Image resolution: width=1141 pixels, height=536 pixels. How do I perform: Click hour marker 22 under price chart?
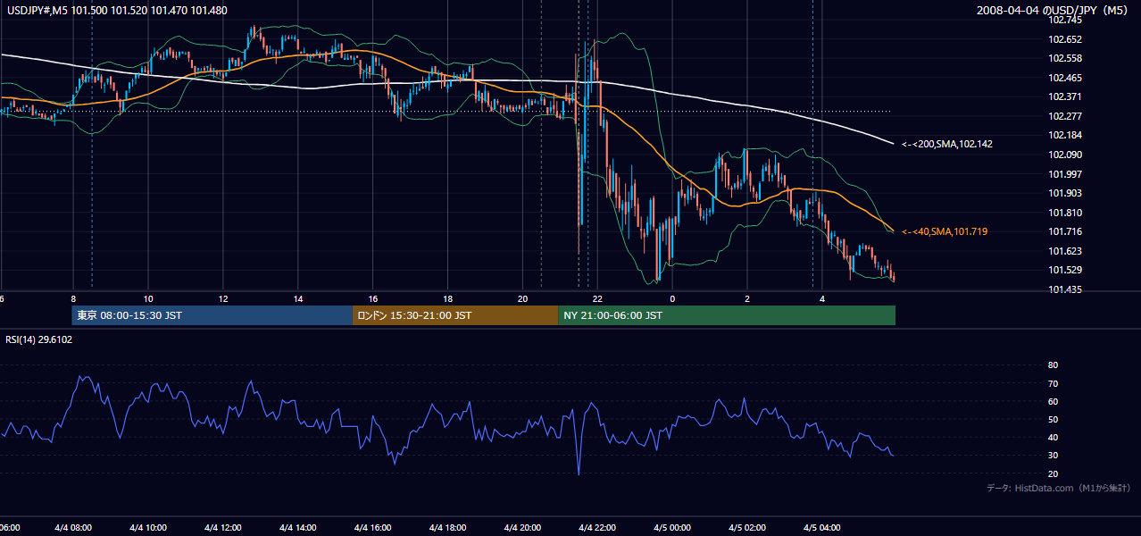[597, 299]
